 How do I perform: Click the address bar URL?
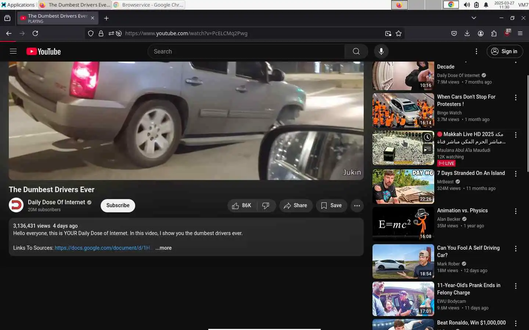(186, 33)
